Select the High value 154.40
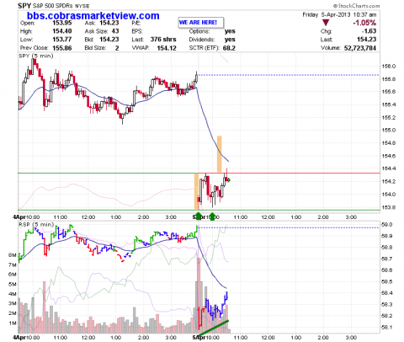This screenshot has width=404, height=342. point(62,31)
